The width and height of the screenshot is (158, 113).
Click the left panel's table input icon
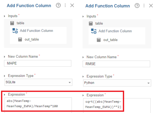pyautogui.click(x=12, y=23)
